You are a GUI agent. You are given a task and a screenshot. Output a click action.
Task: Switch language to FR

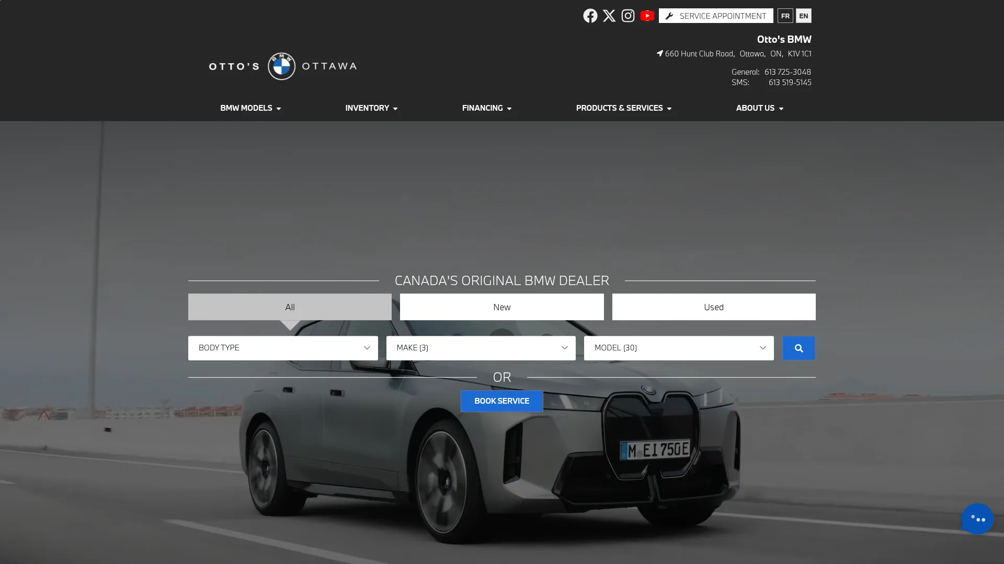pos(785,16)
